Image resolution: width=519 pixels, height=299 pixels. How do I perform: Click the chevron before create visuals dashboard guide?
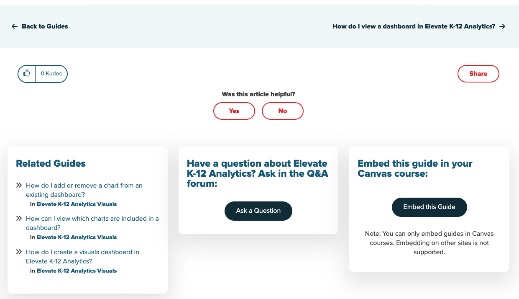tap(19, 252)
